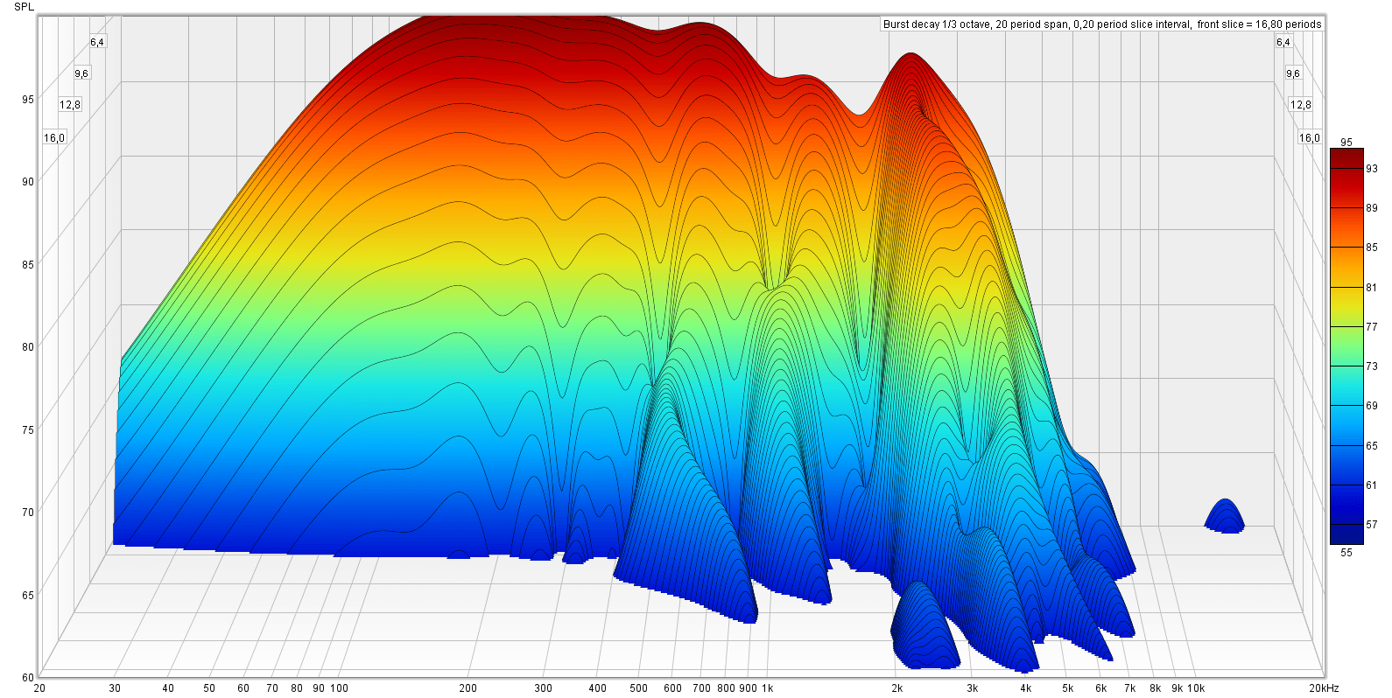Click the 57 value on color legend
Viewport: 1392px width, 698px height.
click(x=1372, y=525)
